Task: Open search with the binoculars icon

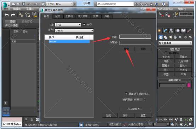Action: pos(136,4)
